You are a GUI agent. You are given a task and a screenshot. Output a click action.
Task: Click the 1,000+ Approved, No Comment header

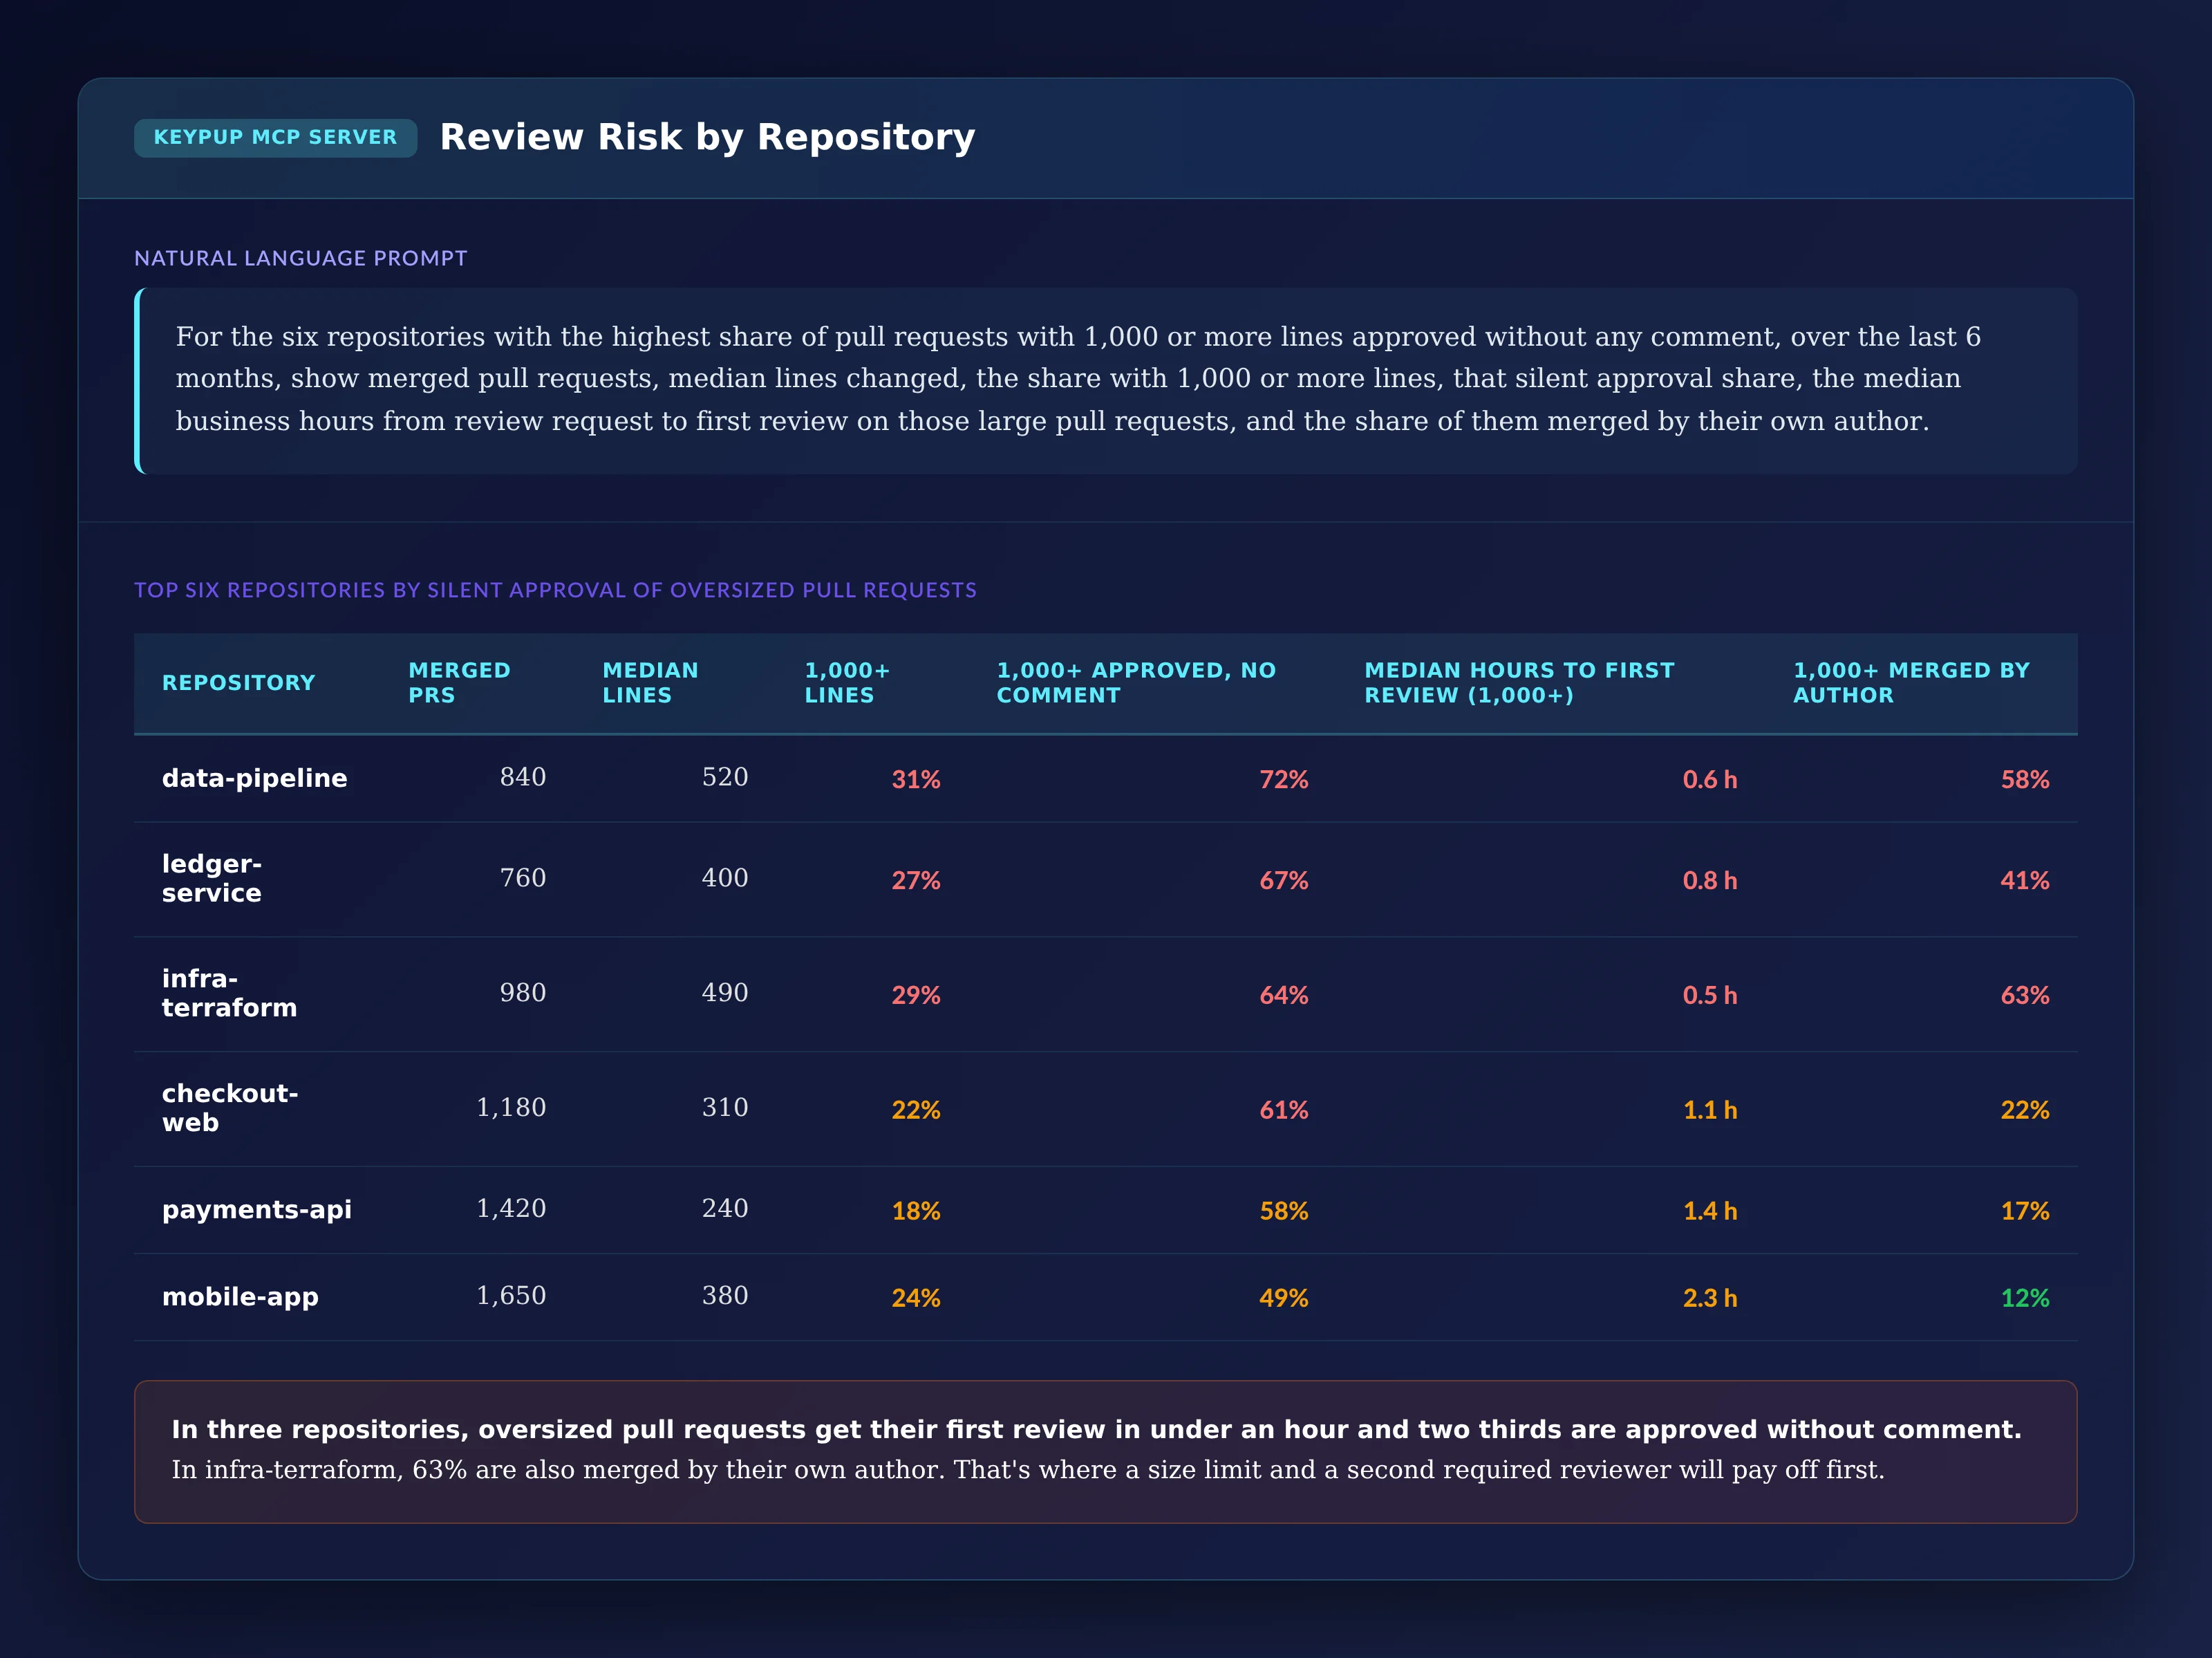click(1136, 683)
